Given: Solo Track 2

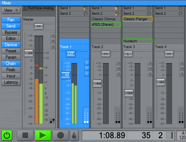Looking at the screenshot, I should [119, 63].
